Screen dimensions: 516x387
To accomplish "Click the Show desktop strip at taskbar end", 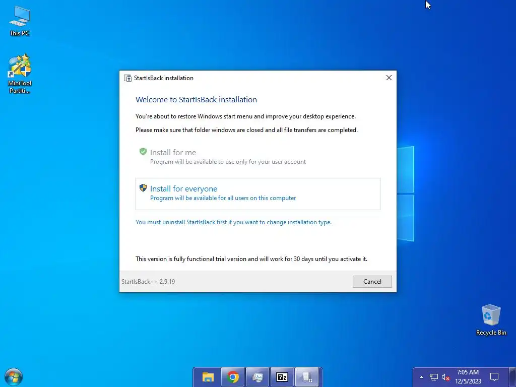I will tap(512, 377).
